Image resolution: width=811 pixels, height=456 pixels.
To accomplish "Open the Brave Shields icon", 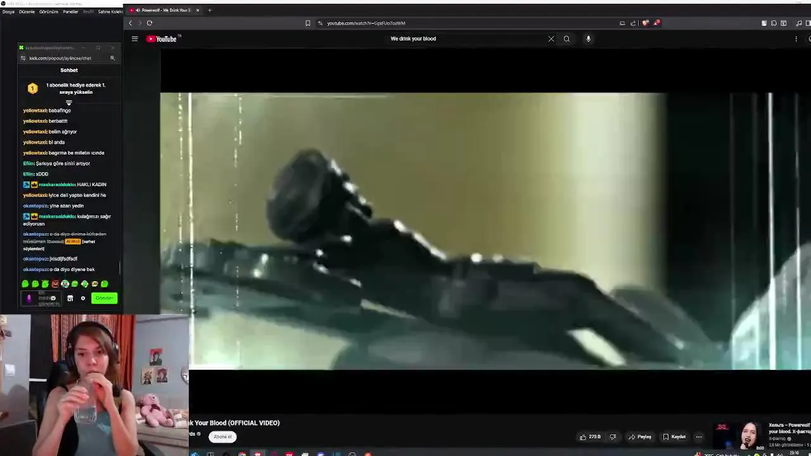I will click(646, 23).
